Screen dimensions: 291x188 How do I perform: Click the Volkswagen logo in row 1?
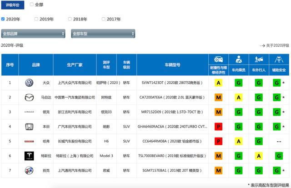point(29,83)
